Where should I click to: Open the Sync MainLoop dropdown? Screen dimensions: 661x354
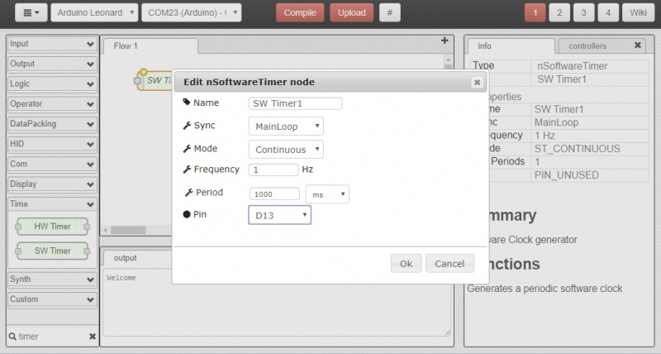[x=286, y=127]
